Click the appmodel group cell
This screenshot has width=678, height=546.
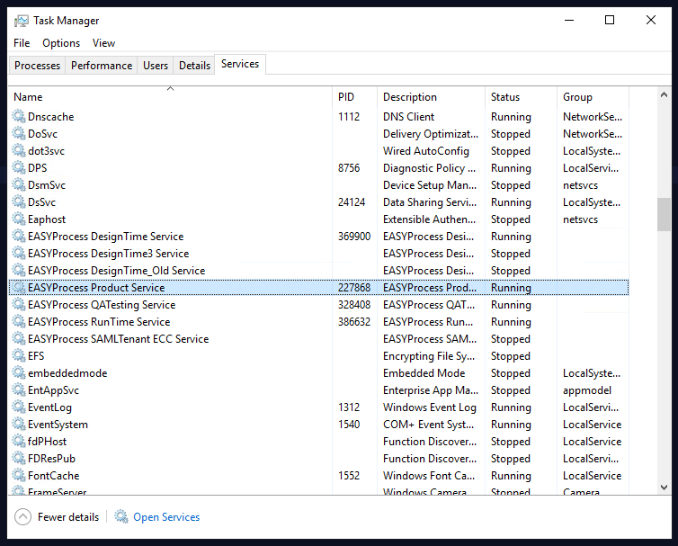tap(587, 390)
